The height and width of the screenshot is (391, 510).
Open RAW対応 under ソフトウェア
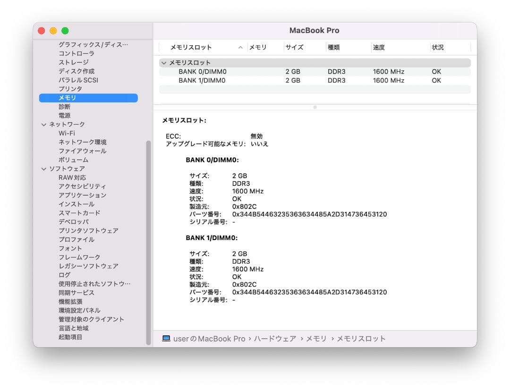[x=72, y=178]
